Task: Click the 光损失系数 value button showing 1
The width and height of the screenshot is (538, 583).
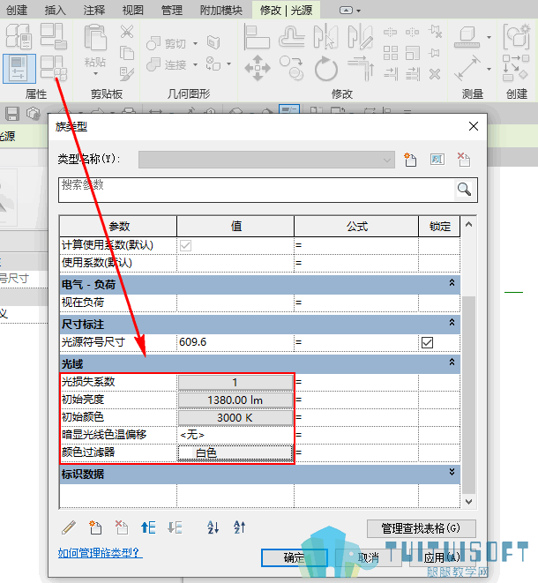Action: click(x=235, y=382)
